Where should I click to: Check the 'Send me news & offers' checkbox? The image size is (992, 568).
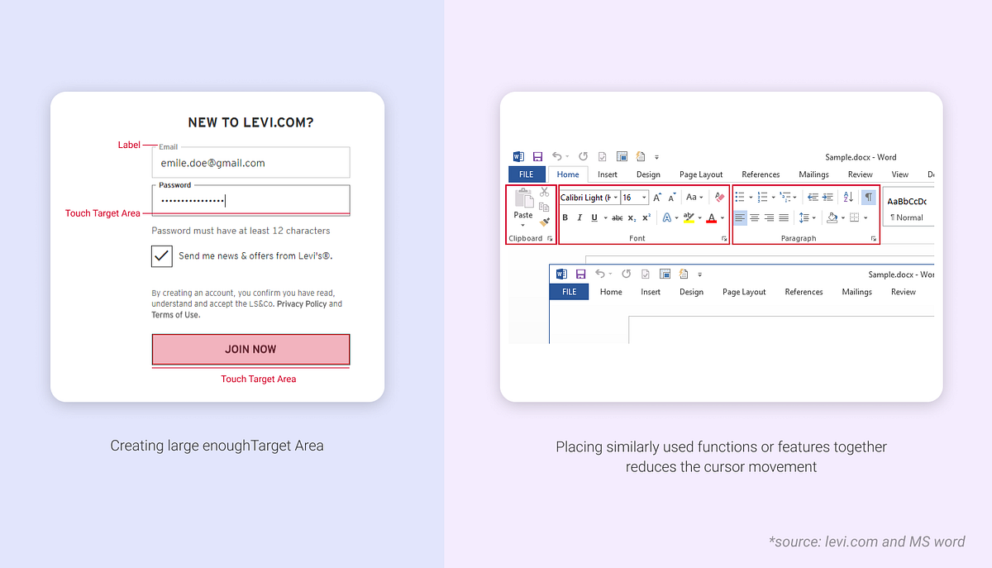[x=161, y=256]
